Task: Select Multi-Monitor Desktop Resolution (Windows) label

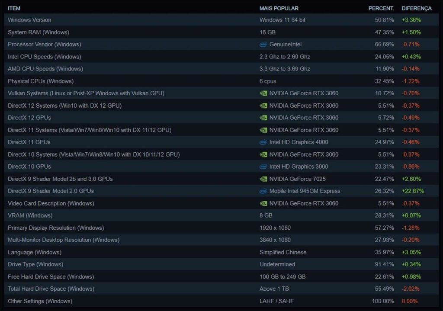Action: pos(64,240)
